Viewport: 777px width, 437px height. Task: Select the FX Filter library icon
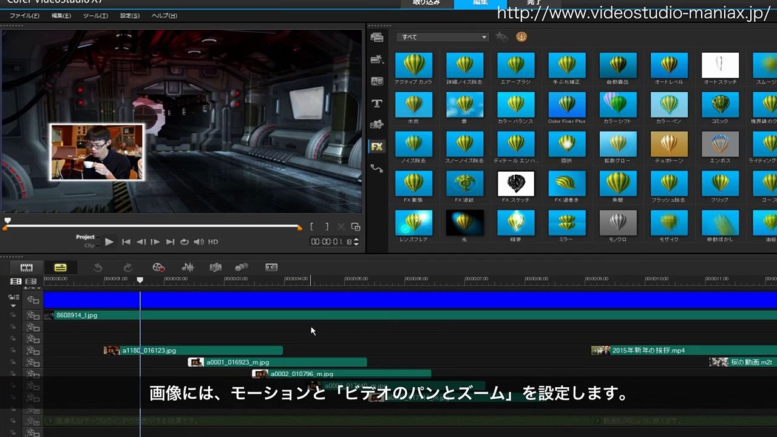pyautogui.click(x=377, y=146)
